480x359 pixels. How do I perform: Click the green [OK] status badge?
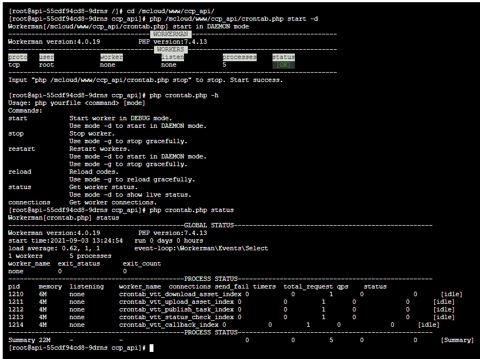point(283,64)
